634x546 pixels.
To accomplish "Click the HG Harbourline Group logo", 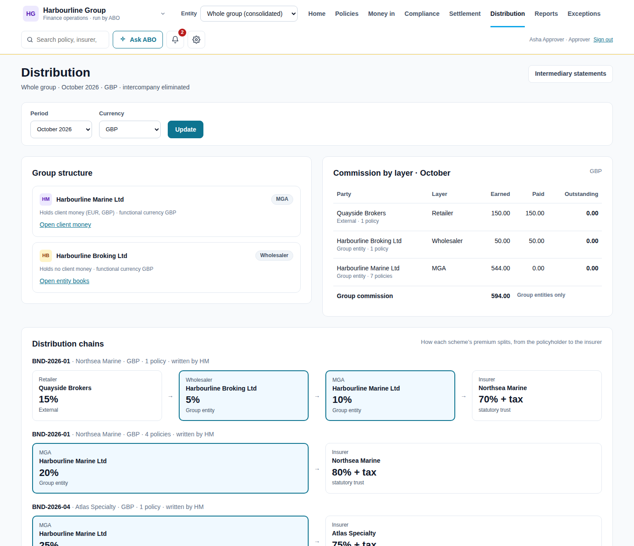I will click(31, 14).
